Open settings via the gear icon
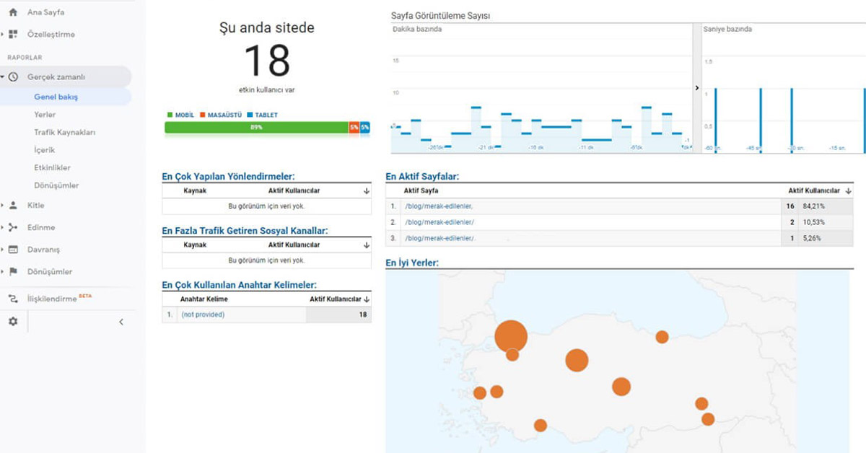 [x=13, y=322]
